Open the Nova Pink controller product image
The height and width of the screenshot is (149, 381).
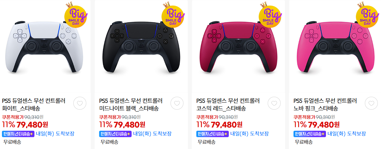(336, 47)
